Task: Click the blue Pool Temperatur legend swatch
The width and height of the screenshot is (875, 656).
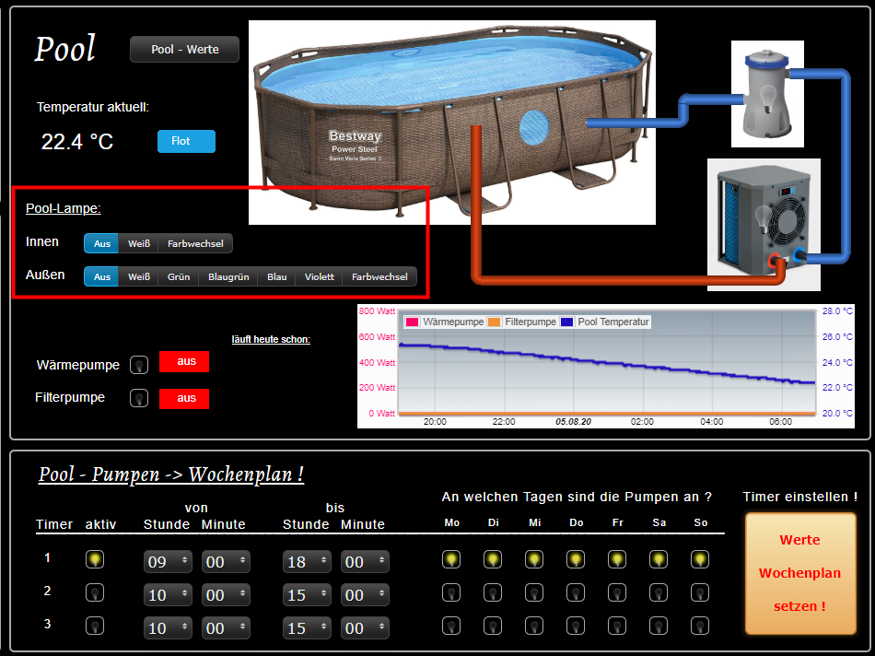Action: point(567,322)
